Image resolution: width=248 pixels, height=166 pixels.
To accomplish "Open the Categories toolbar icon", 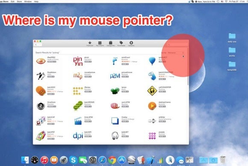I will pos(111,44).
